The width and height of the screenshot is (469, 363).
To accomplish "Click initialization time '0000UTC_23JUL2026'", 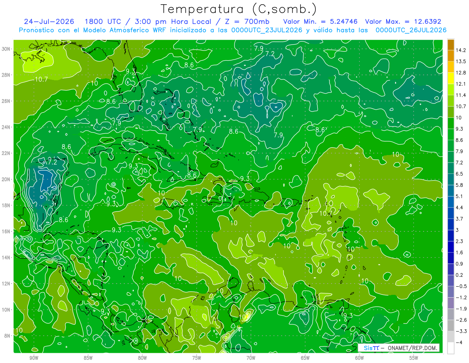I will pos(267,30).
